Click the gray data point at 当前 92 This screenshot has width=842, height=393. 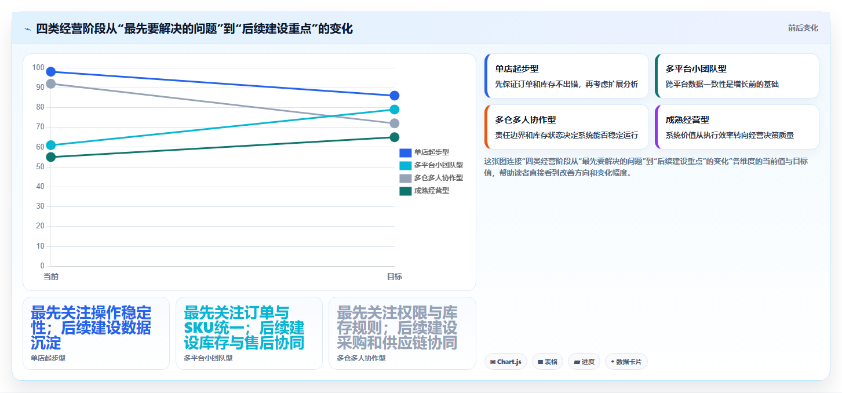[51, 83]
